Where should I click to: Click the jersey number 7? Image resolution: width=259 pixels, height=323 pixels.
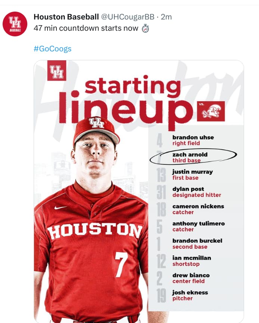click(121, 264)
